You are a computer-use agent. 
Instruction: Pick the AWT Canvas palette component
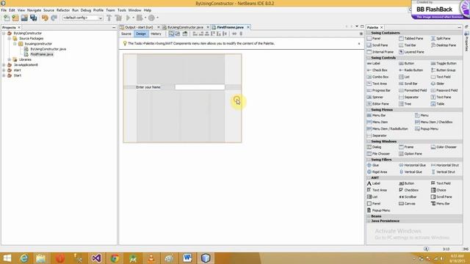(x=407, y=204)
